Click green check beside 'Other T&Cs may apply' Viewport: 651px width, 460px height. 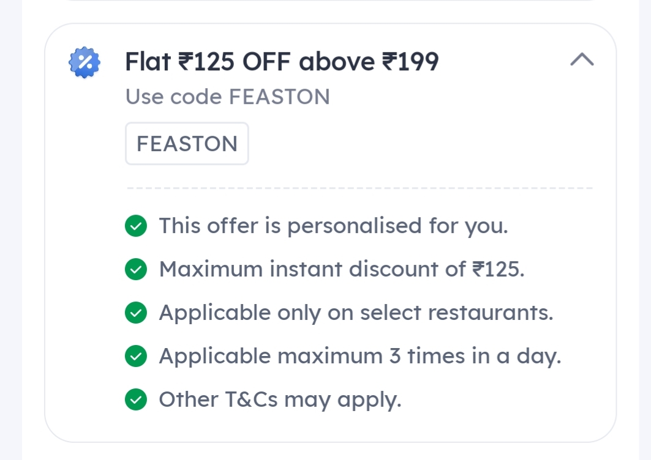(136, 399)
